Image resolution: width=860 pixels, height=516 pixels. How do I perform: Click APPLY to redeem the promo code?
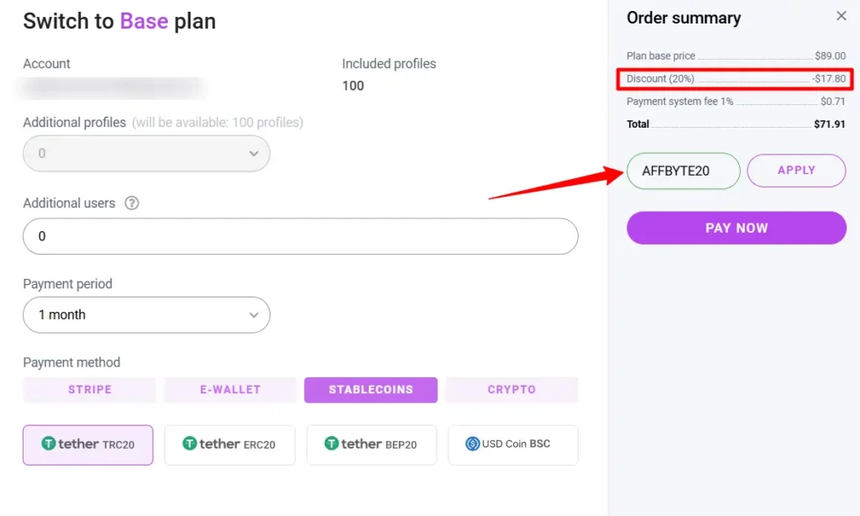[x=795, y=170]
